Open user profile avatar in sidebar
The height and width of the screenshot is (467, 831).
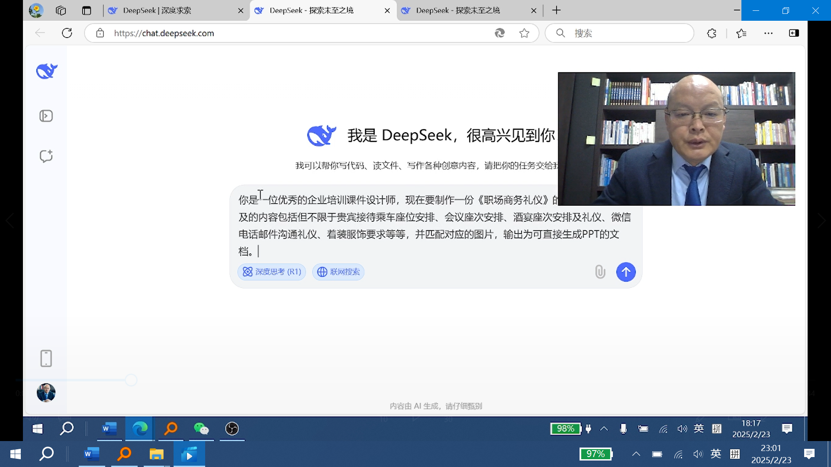click(x=46, y=393)
